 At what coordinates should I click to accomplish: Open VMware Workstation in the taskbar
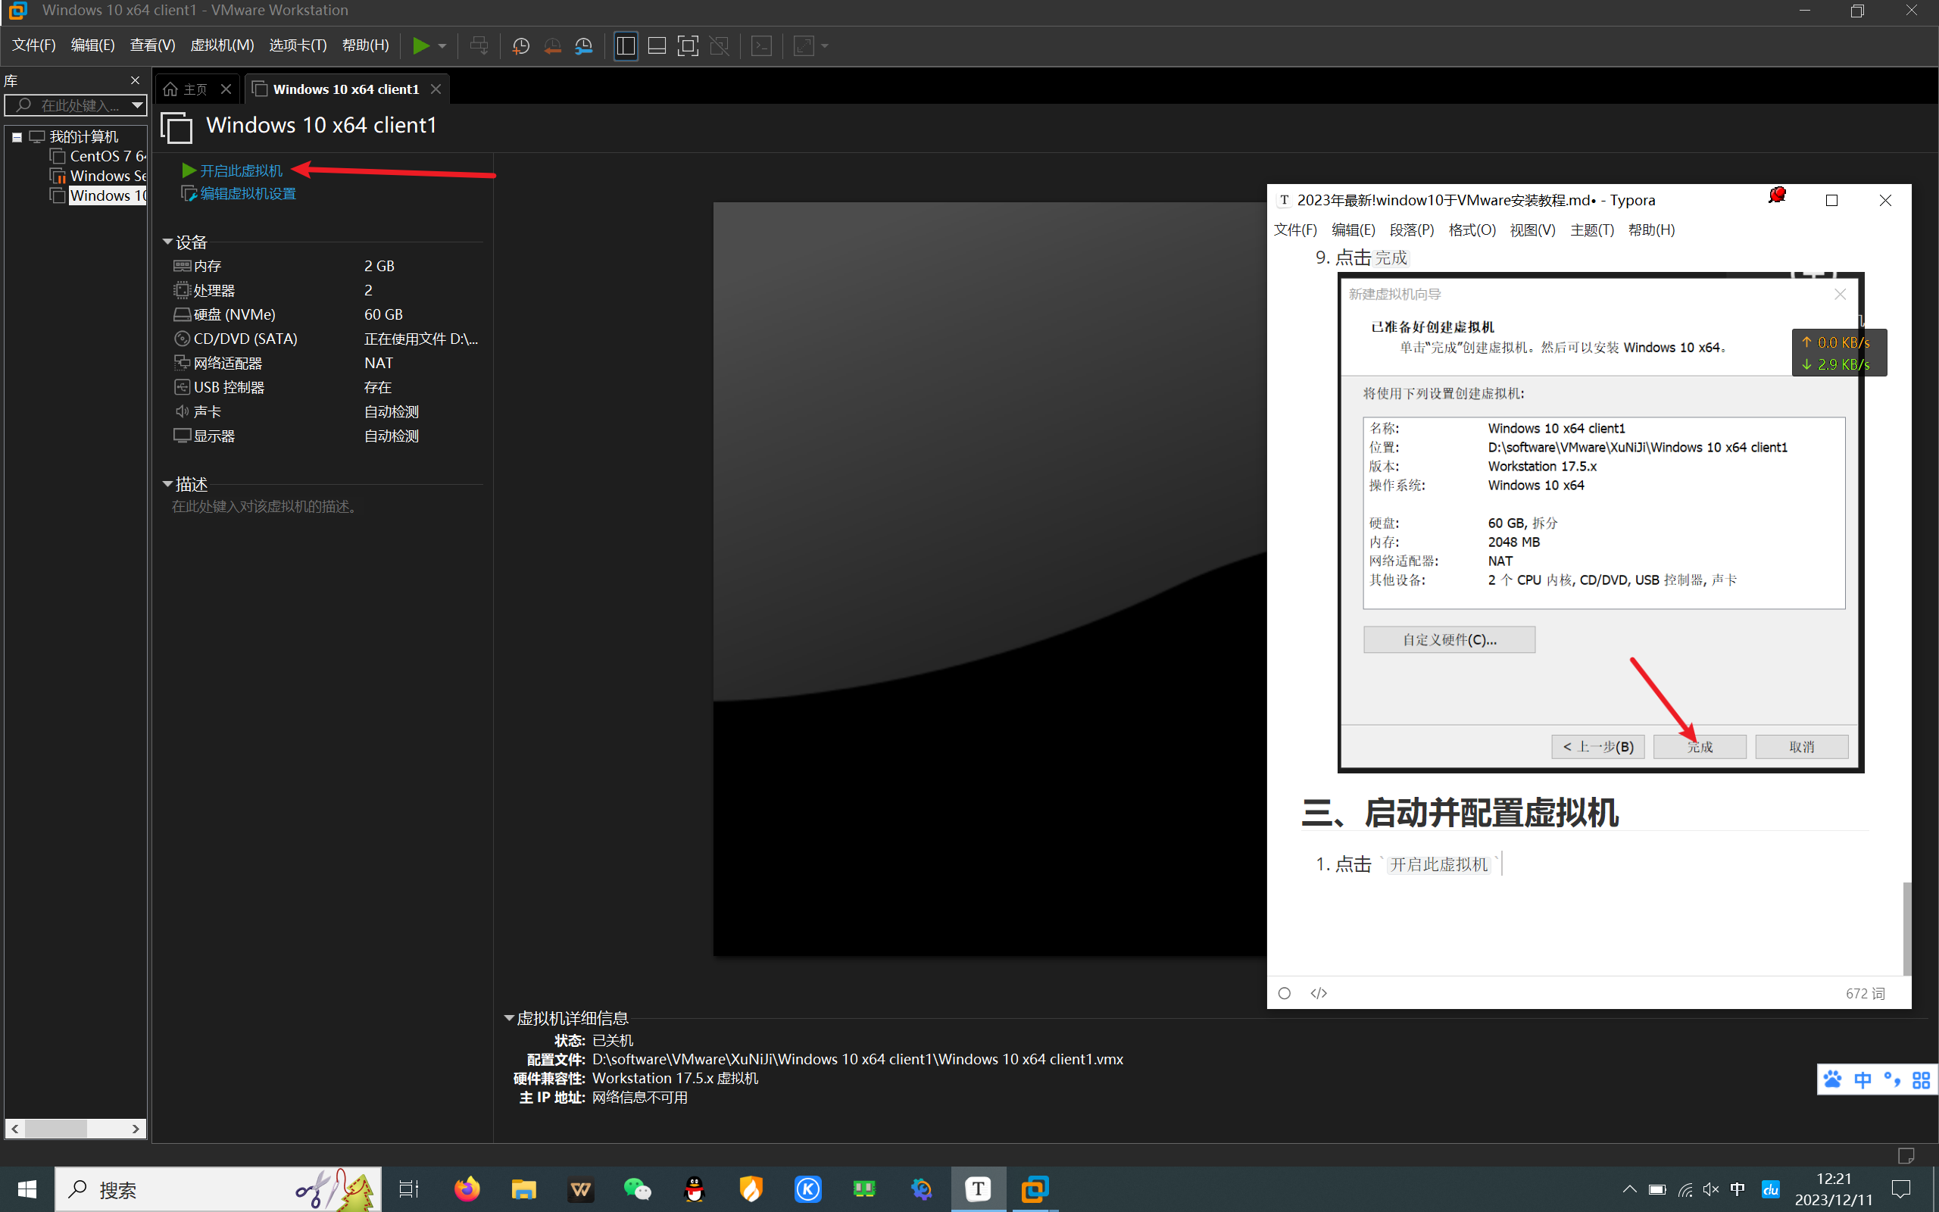pos(1035,1189)
